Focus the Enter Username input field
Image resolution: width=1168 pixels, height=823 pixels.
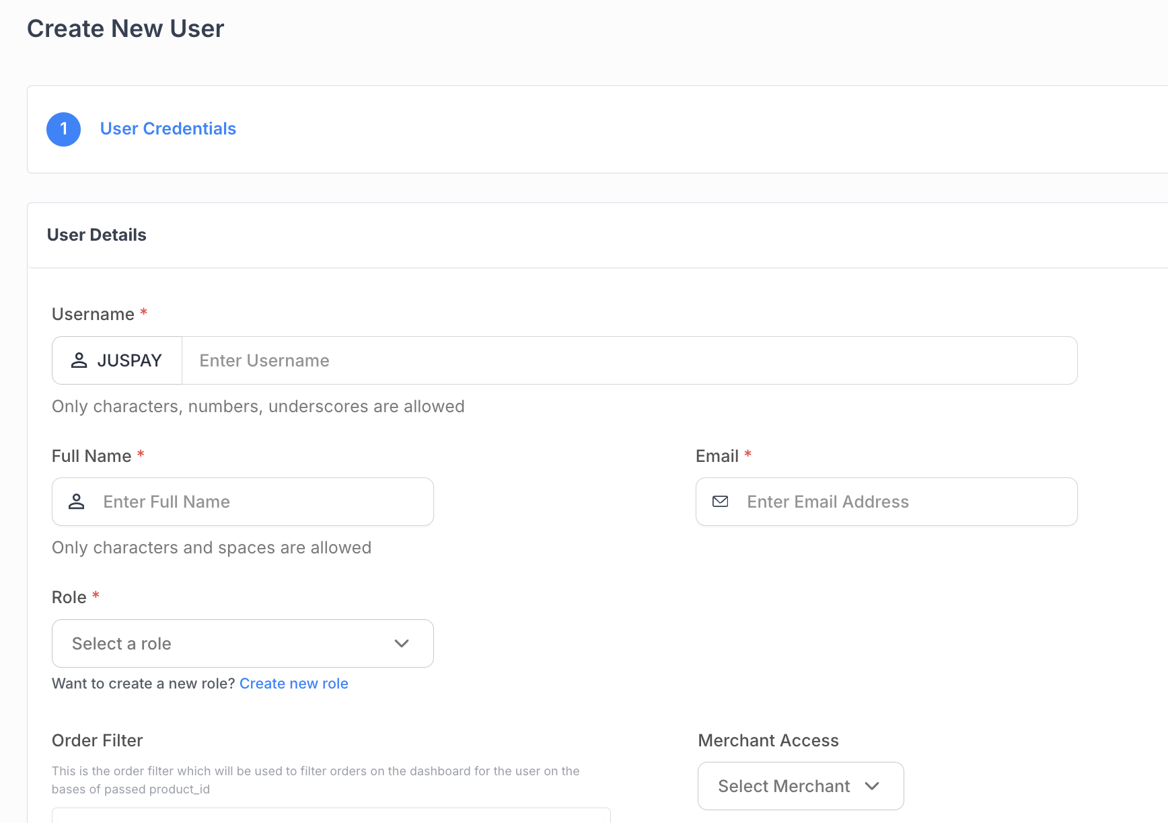click(x=628, y=360)
